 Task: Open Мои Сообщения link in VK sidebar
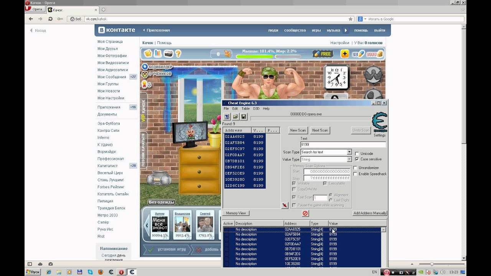click(112, 77)
